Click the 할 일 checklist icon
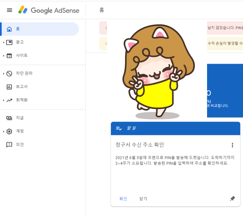Screen dimensions: 243x216 119,128
